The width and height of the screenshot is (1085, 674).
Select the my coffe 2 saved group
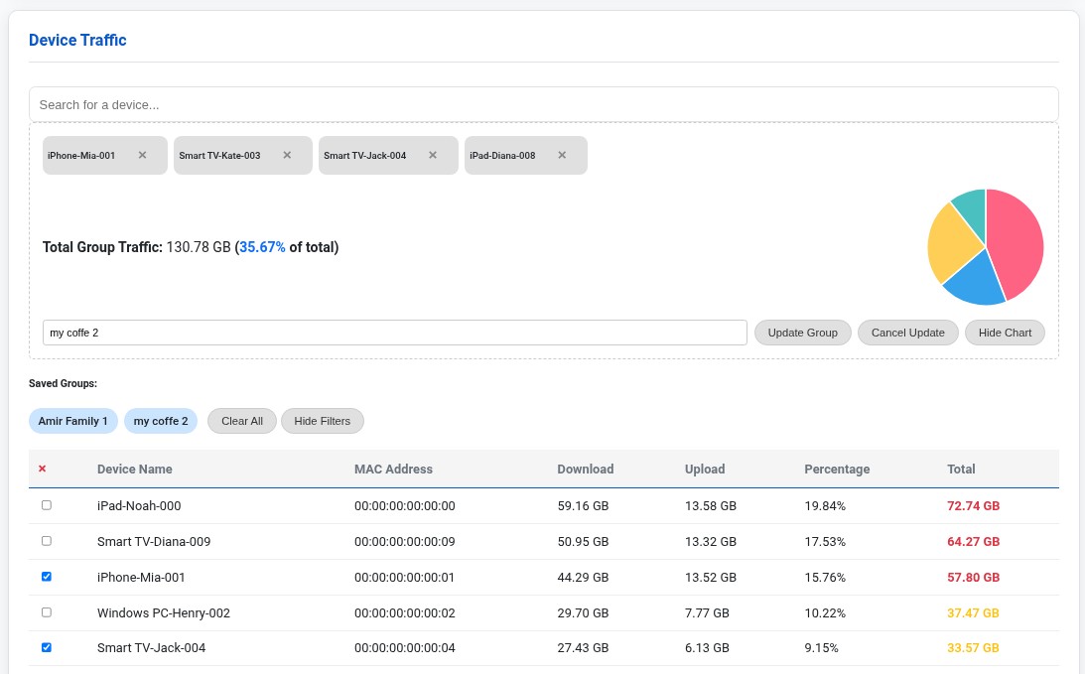point(161,421)
